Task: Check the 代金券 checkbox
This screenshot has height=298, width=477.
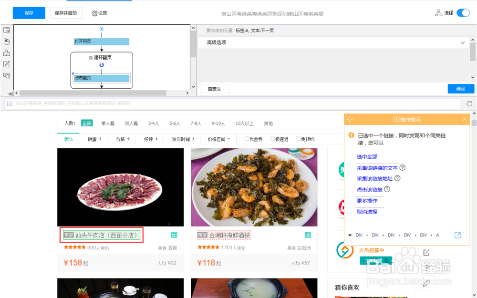Action: [x=247, y=139]
